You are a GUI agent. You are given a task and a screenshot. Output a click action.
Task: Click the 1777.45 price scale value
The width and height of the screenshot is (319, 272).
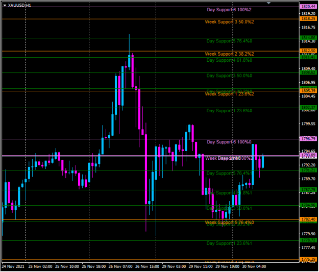(308, 248)
